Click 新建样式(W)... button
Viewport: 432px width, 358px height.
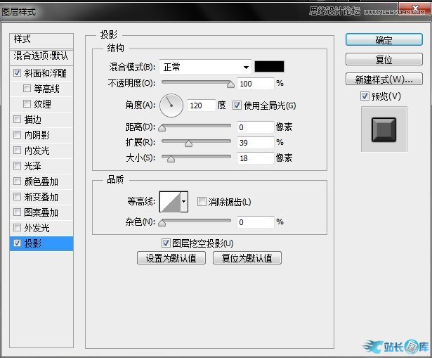pos(384,79)
